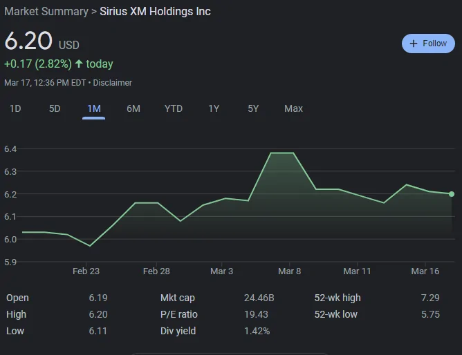Click the +0.17 (2.82%) change text
Image resolution: width=462 pixels, height=355 pixels.
tap(38, 64)
